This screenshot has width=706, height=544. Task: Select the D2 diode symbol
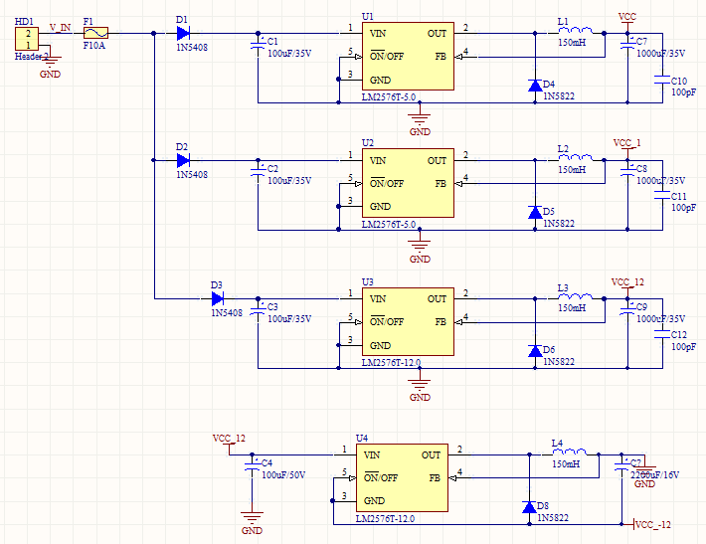click(x=183, y=160)
